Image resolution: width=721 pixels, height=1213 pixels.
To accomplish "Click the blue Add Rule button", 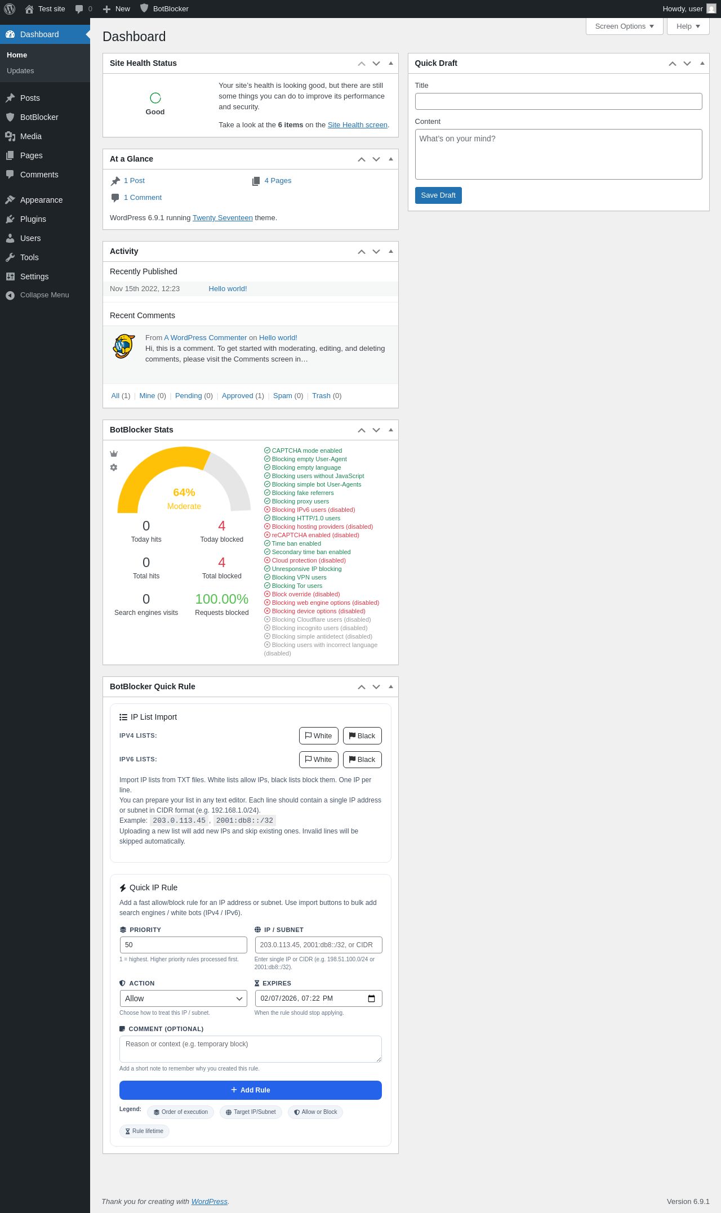I will pos(251,1090).
